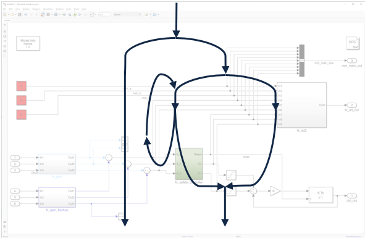Select input port 1 block

click(x=15, y=158)
